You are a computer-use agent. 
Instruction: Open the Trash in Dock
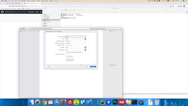157,102
